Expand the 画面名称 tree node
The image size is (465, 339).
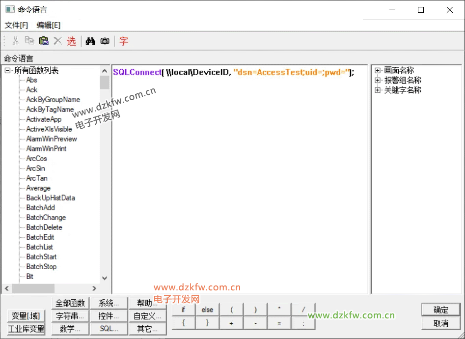pyautogui.click(x=378, y=71)
